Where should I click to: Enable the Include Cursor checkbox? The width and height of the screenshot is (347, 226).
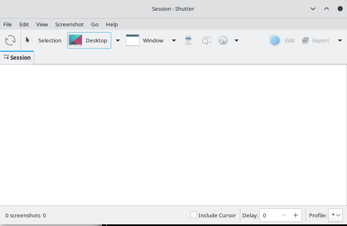[x=194, y=215]
